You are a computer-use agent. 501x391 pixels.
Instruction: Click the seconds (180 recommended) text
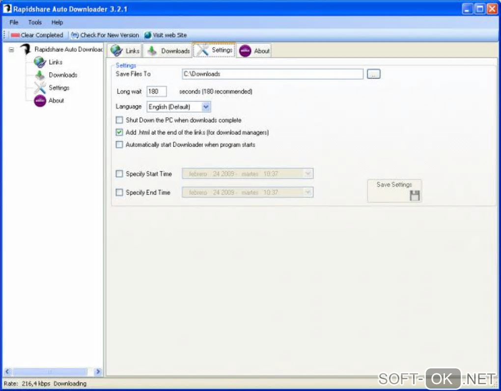(x=216, y=92)
